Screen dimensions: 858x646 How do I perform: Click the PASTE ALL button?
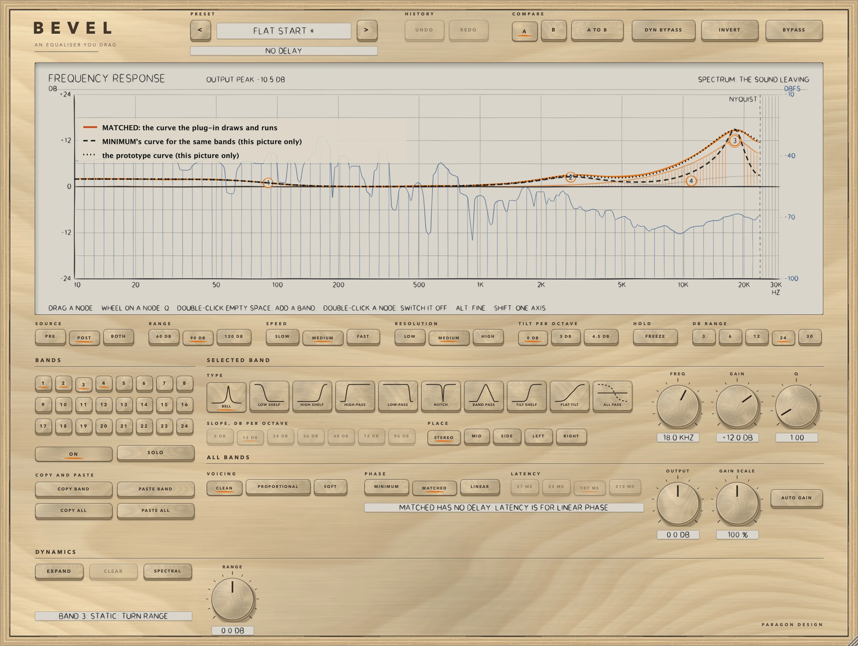click(x=156, y=511)
